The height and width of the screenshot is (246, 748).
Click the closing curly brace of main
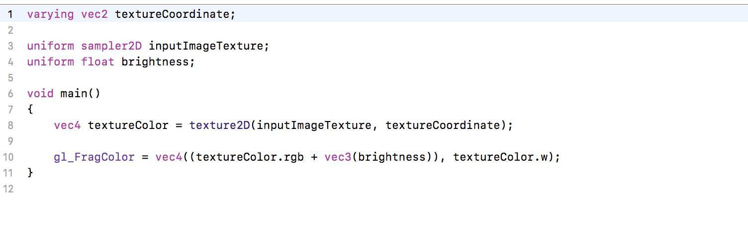tap(30, 173)
